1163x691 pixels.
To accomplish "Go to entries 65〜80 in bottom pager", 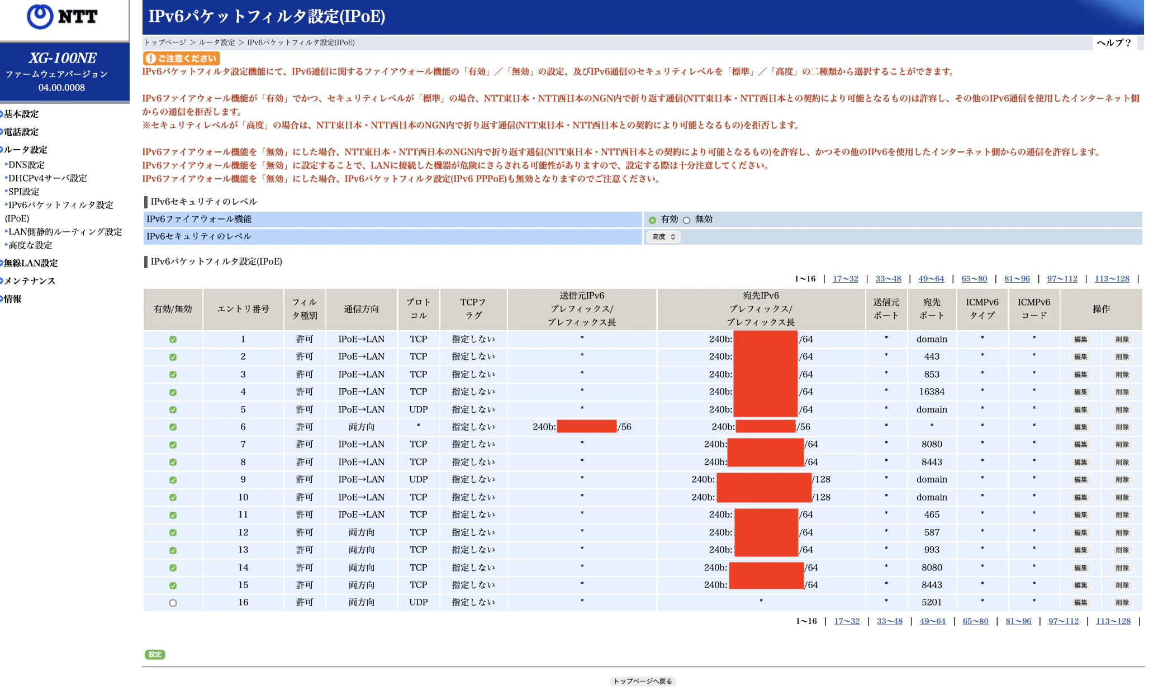I will 976,621.
